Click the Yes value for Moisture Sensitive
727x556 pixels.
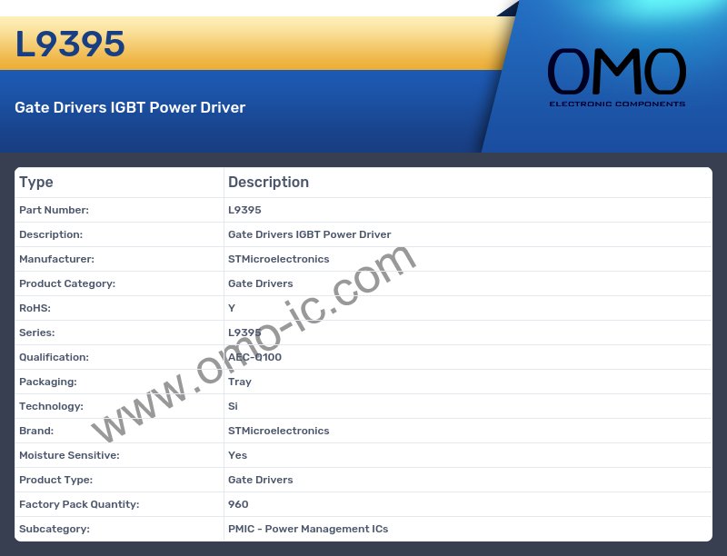[237, 455]
